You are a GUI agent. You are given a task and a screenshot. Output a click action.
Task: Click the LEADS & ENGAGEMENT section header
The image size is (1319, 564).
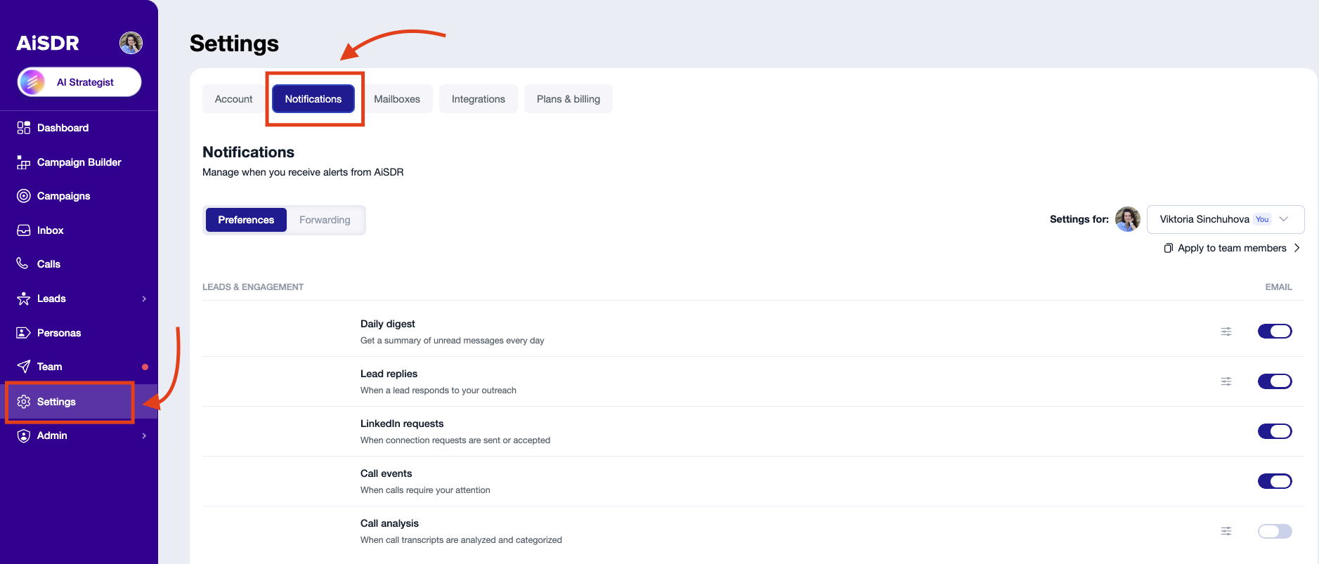click(253, 287)
